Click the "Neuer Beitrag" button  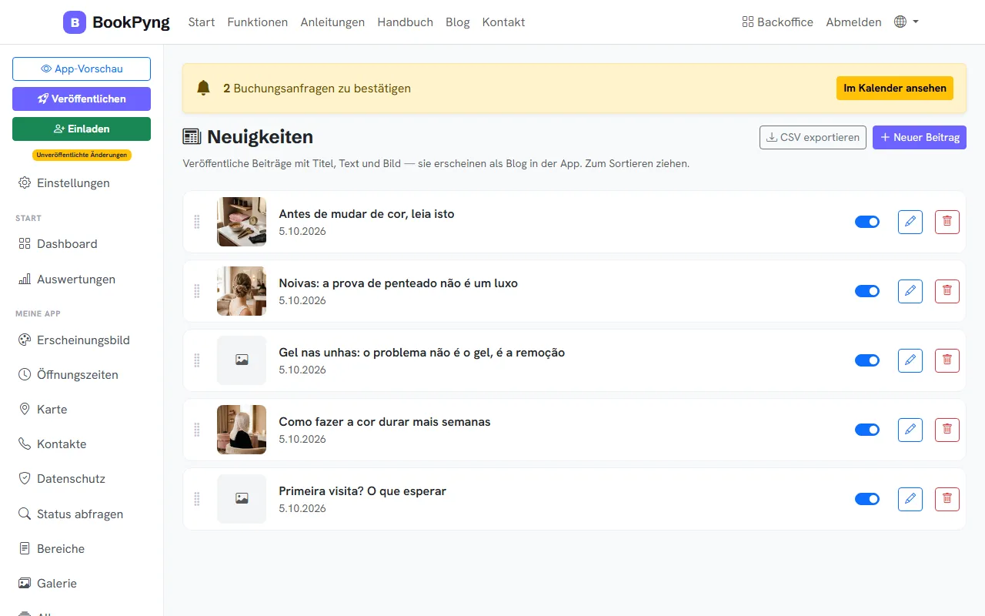(920, 137)
